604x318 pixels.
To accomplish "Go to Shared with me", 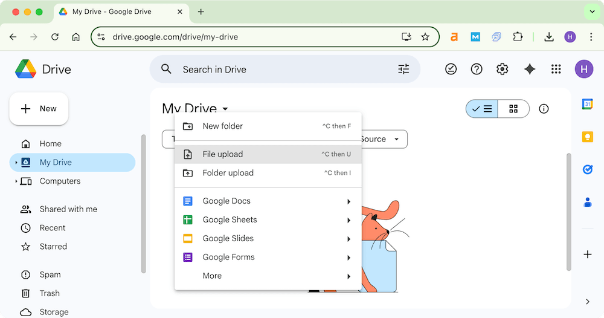I will pyautogui.click(x=68, y=209).
